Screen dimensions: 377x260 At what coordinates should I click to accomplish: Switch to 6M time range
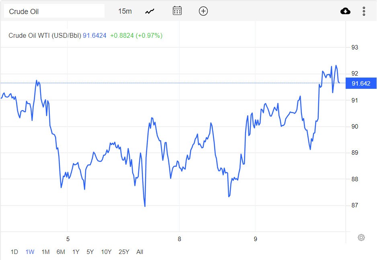[61, 252]
